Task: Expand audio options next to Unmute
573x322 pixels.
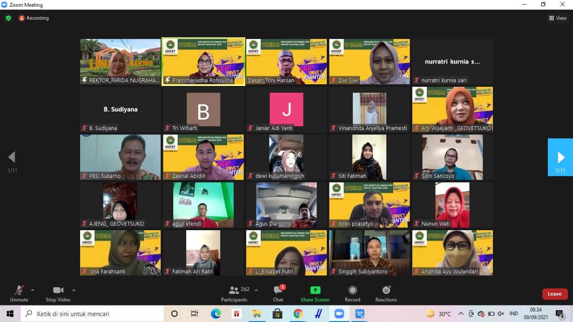Action: tap(32, 290)
